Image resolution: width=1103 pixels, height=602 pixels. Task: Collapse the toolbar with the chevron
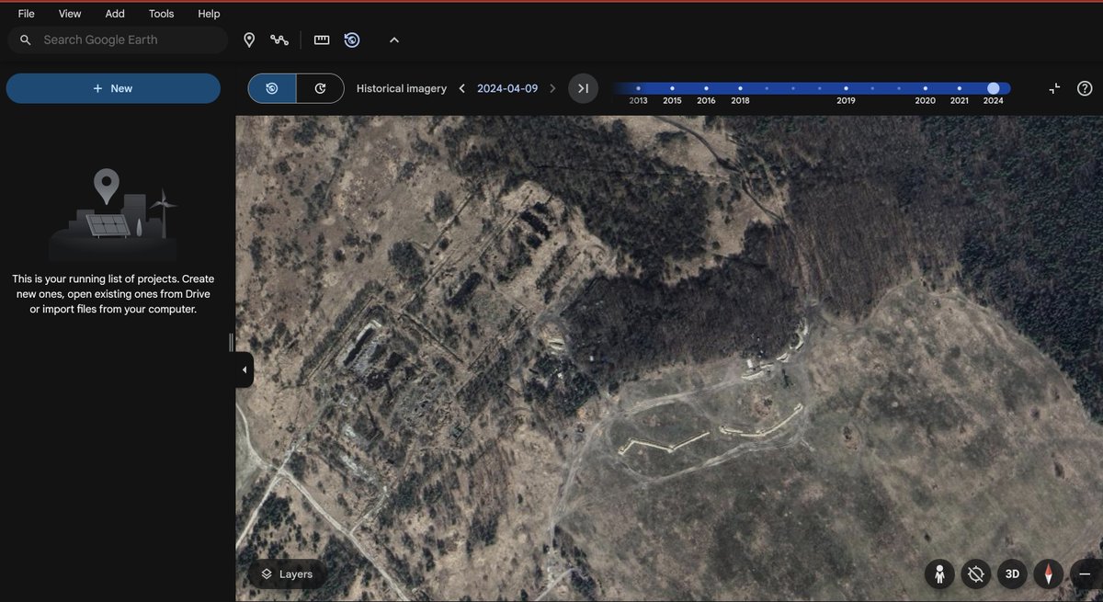coord(394,40)
